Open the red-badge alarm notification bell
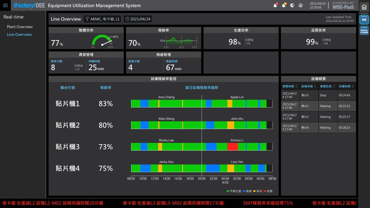 click(x=275, y=5)
